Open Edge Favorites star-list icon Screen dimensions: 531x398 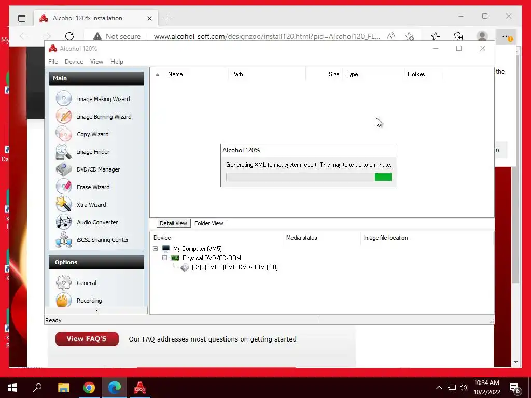[436, 36]
